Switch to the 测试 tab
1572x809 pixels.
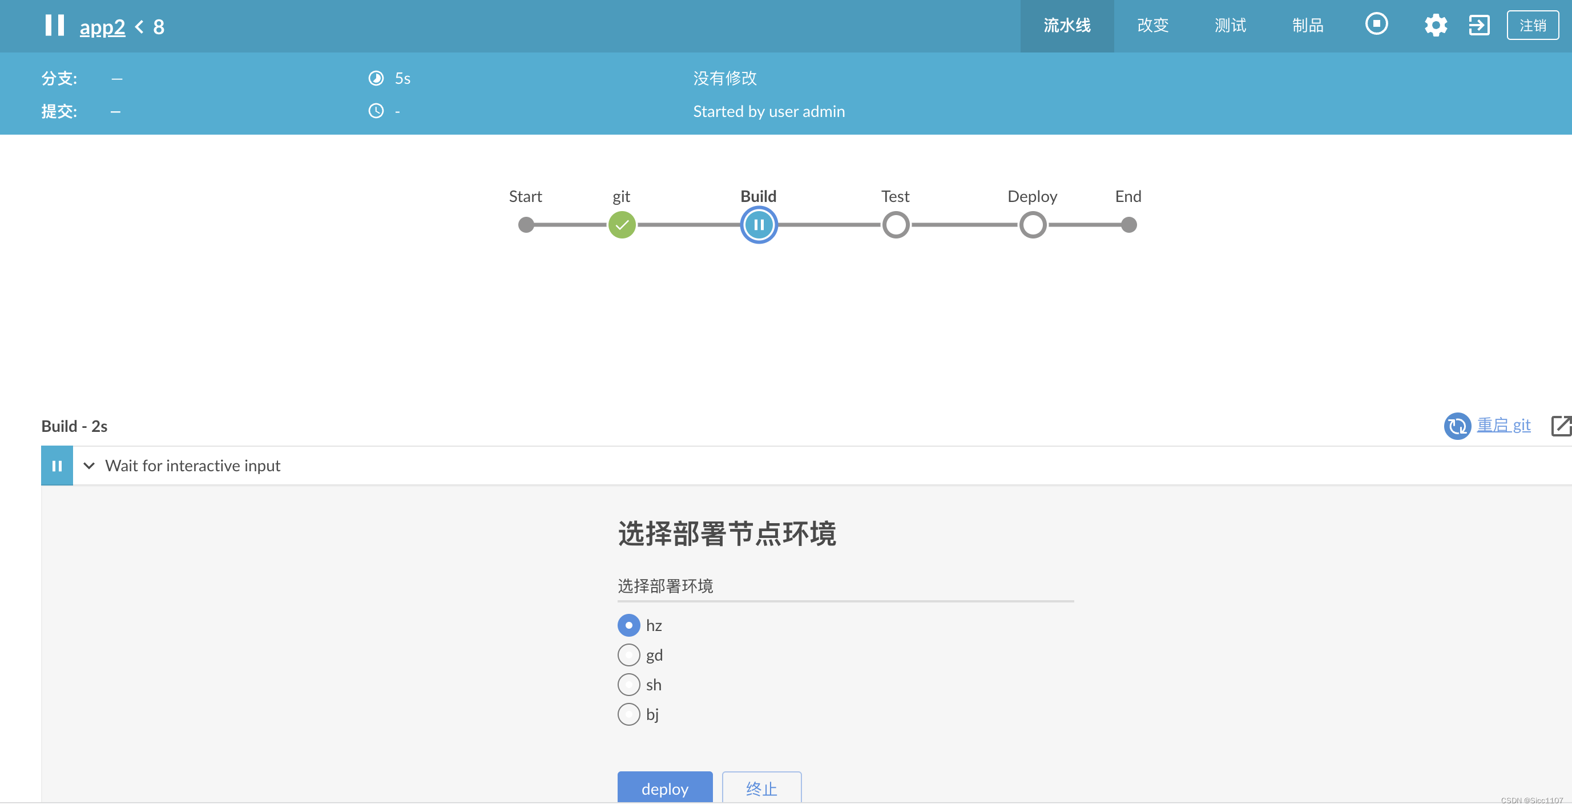pyautogui.click(x=1230, y=26)
